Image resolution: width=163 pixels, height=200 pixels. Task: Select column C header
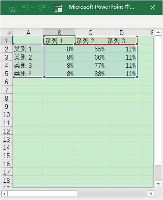[x=91, y=32]
